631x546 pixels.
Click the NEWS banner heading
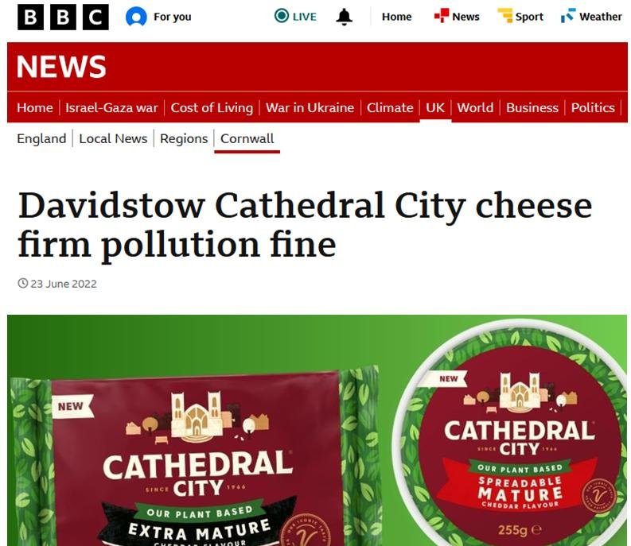[61, 67]
